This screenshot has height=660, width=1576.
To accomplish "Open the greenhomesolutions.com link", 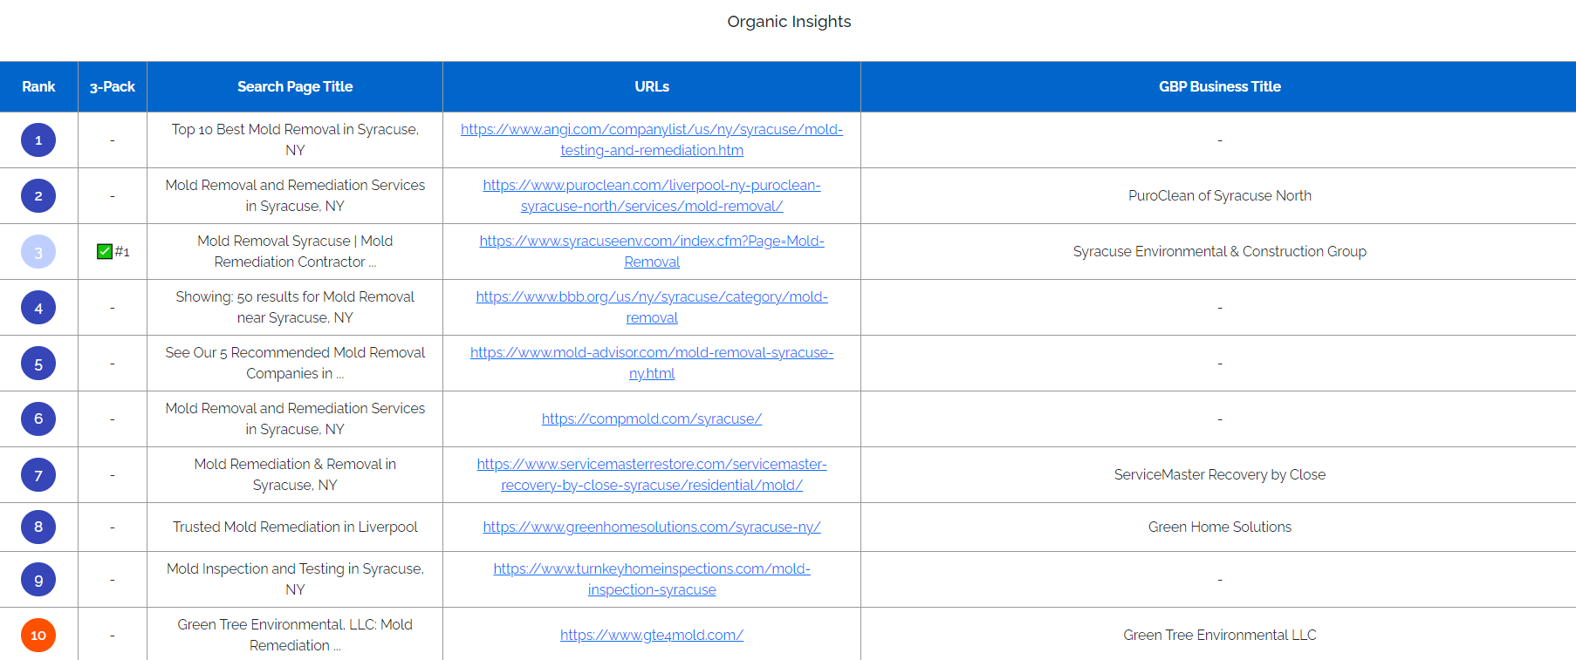I will pyautogui.click(x=652, y=527).
